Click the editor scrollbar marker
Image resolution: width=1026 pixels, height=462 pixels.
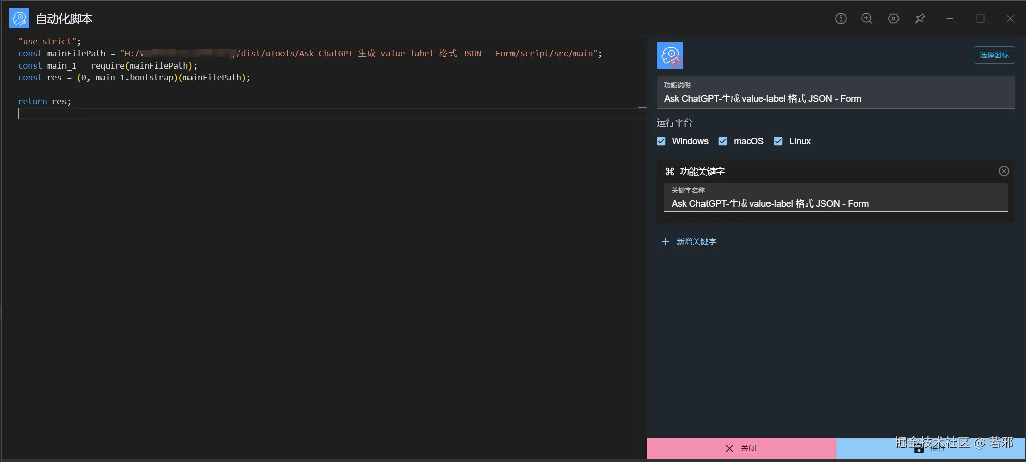(x=643, y=107)
